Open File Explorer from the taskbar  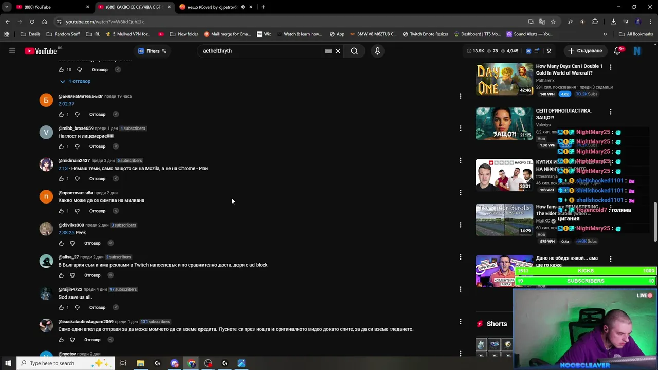click(x=140, y=363)
